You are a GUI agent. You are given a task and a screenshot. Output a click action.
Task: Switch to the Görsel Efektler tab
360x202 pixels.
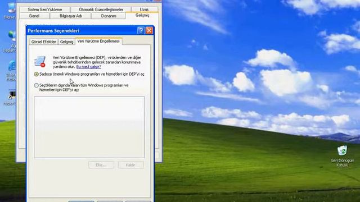click(x=44, y=42)
